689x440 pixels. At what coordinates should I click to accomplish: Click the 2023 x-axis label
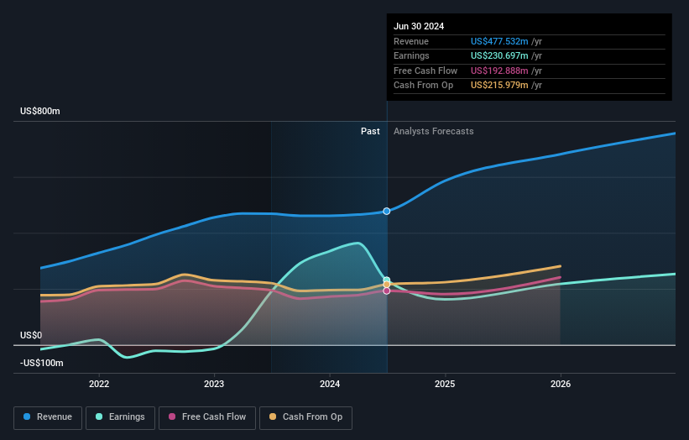214,384
